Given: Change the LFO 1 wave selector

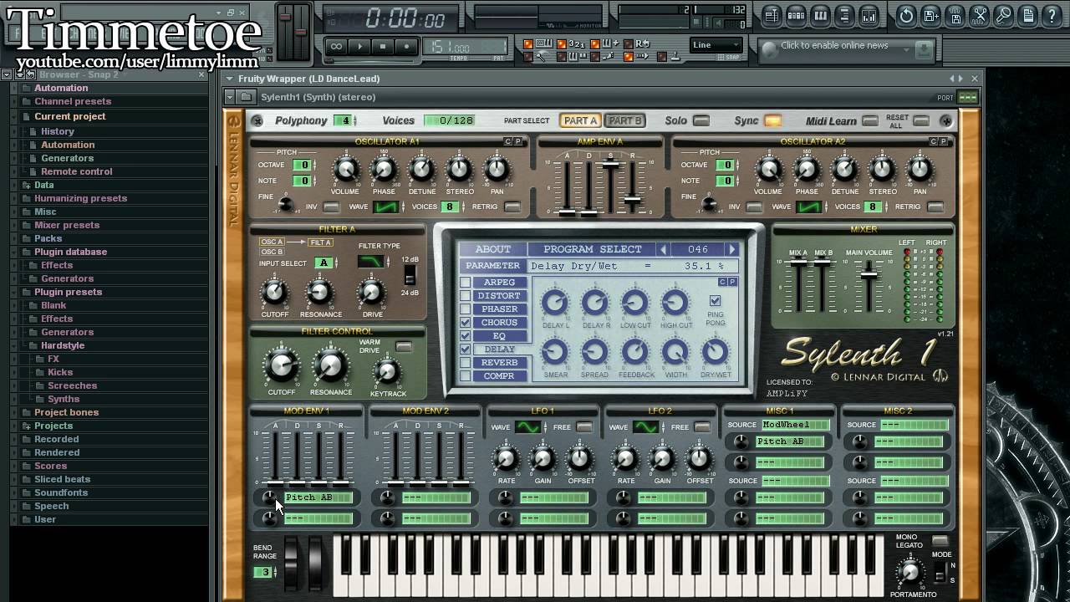Looking at the screenshot, I should [528, 427].
